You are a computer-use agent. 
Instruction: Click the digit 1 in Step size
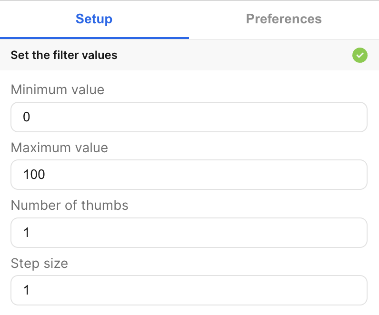tap(27, 290)
